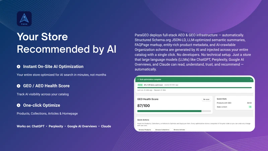Image resolution: width=268 pixels, height=151 pixels.
Task: Click the green Done status badge
Action: [140, 85]
